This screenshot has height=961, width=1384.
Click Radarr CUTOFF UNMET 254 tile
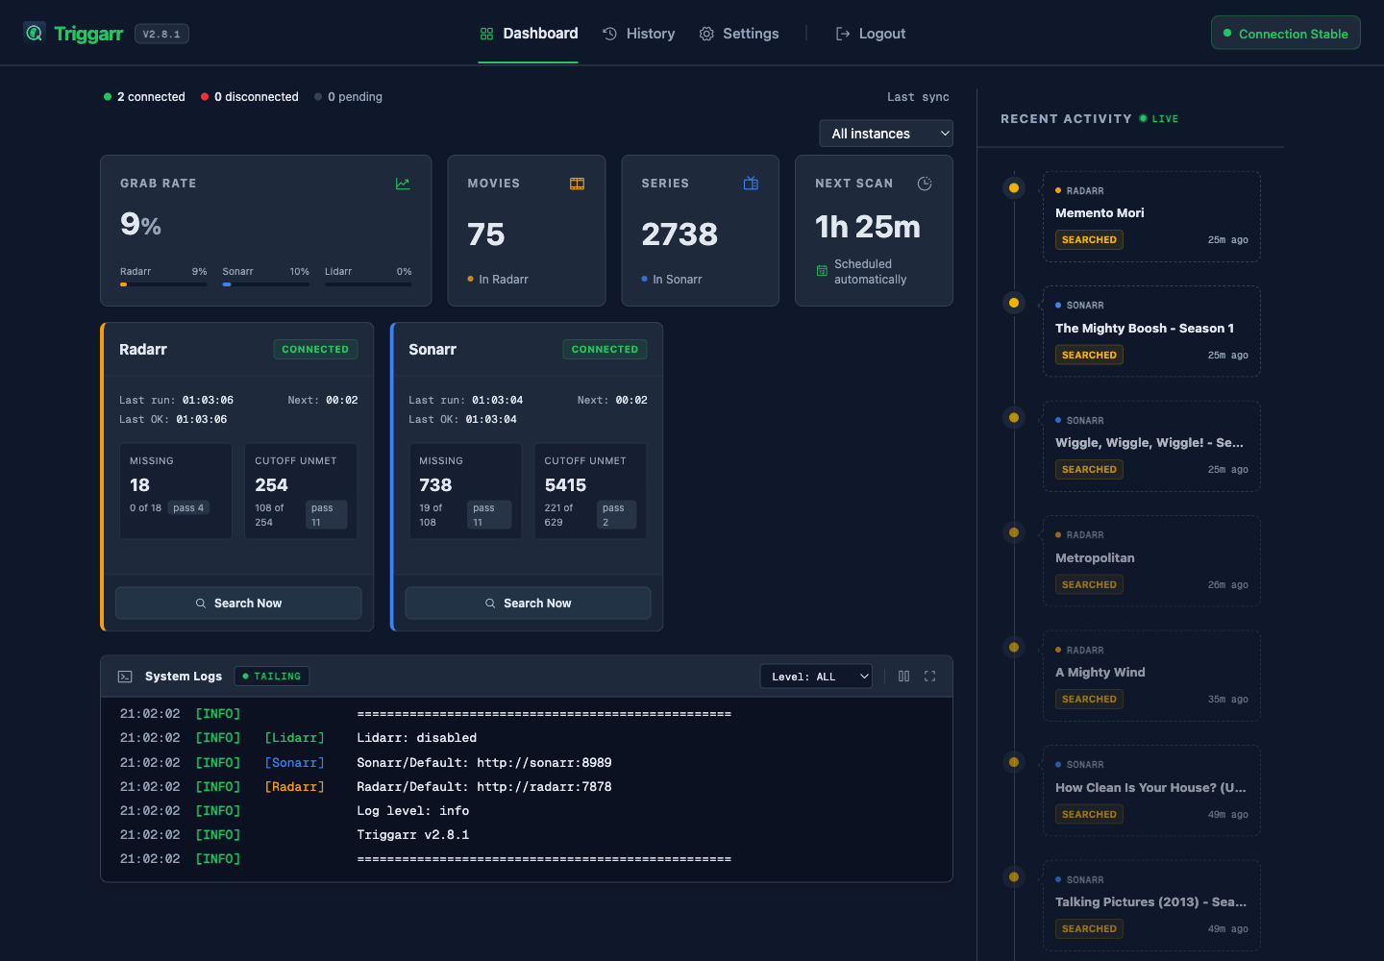tap(301, 491)
